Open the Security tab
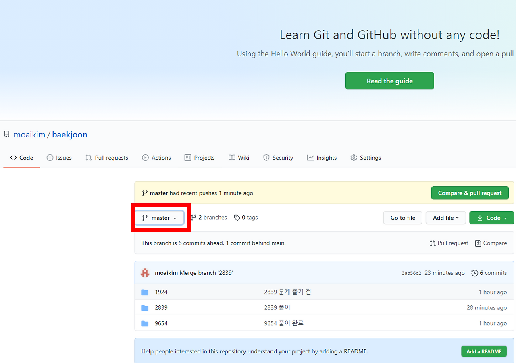Viewport: 516px width, 363px height. pos(278,158)
